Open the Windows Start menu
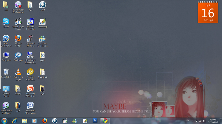The image size is (222, 124). coord(4,121)
